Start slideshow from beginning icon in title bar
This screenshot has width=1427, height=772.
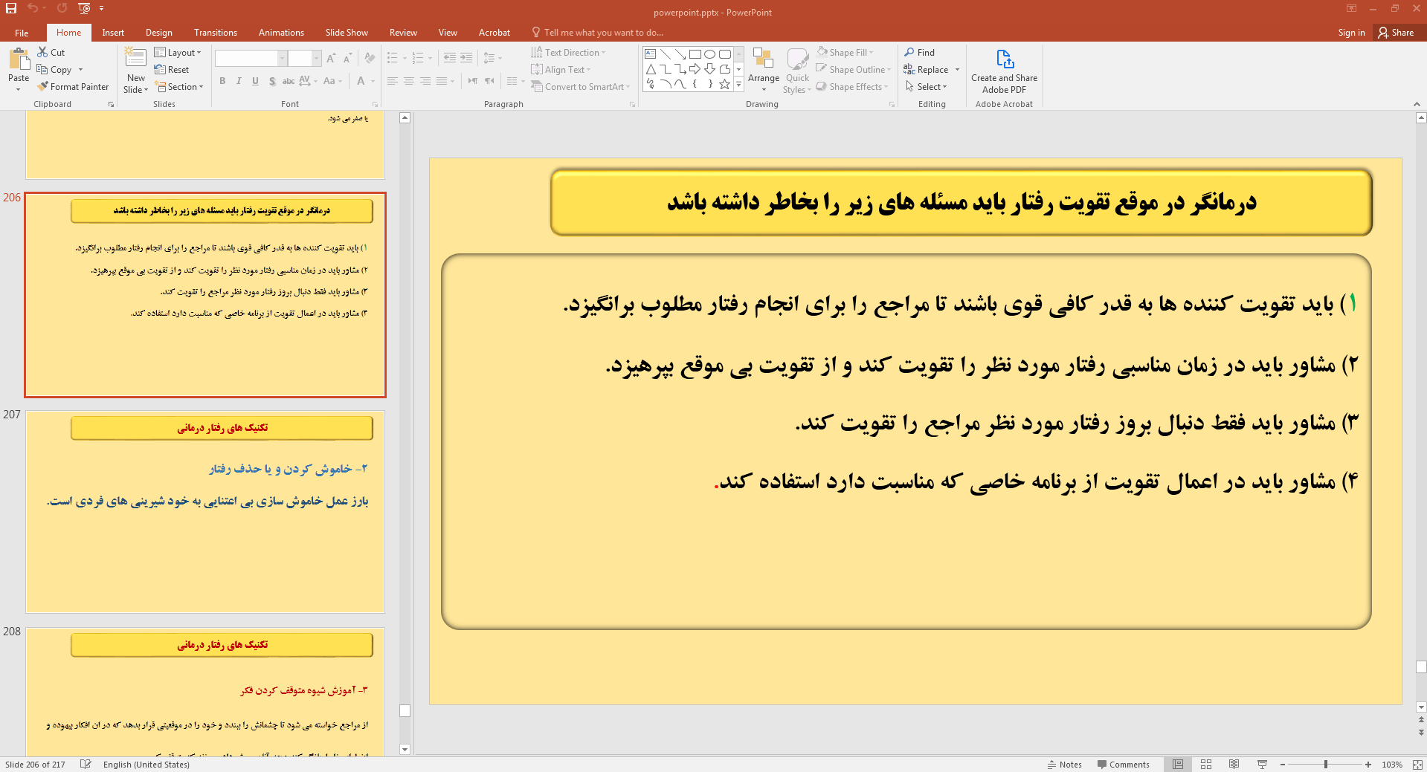(84, 8)
